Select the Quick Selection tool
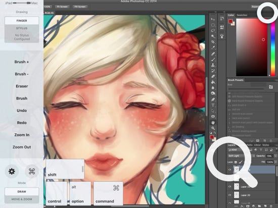Image resolution: width=278 pixels, height=208 pixels. tap(213, 36)
